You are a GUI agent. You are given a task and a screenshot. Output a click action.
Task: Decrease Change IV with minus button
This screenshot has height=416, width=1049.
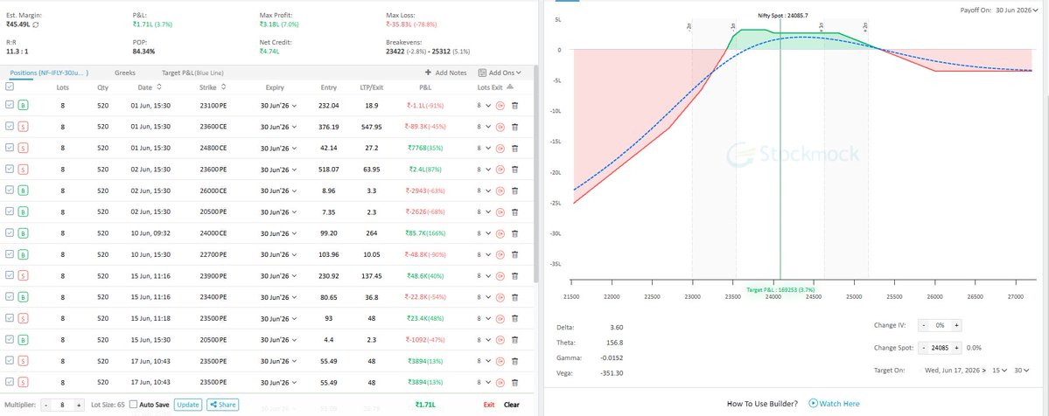click(923, 325)
